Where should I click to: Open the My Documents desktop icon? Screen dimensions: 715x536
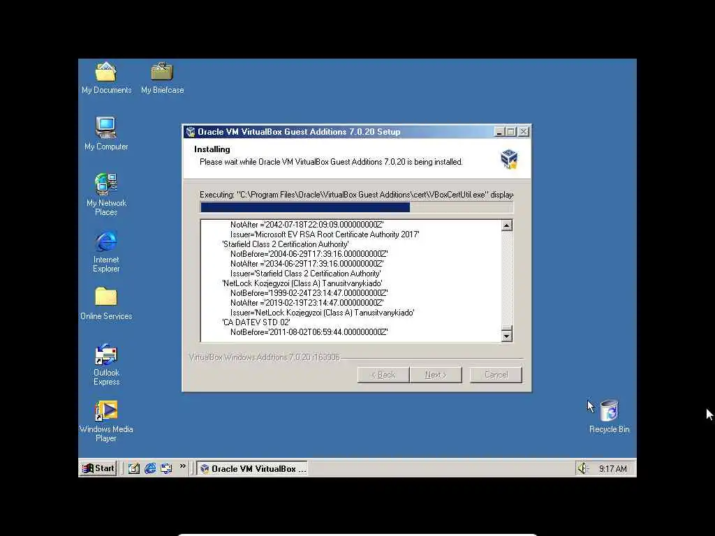click(106, 77)
